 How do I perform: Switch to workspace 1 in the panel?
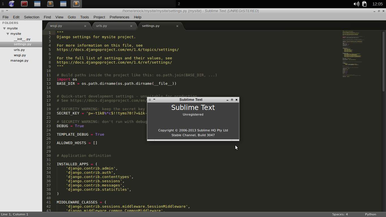coord(3,4)
